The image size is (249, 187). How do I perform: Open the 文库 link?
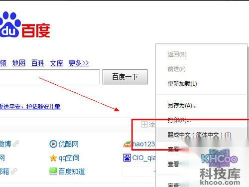(x=56, y=63)
